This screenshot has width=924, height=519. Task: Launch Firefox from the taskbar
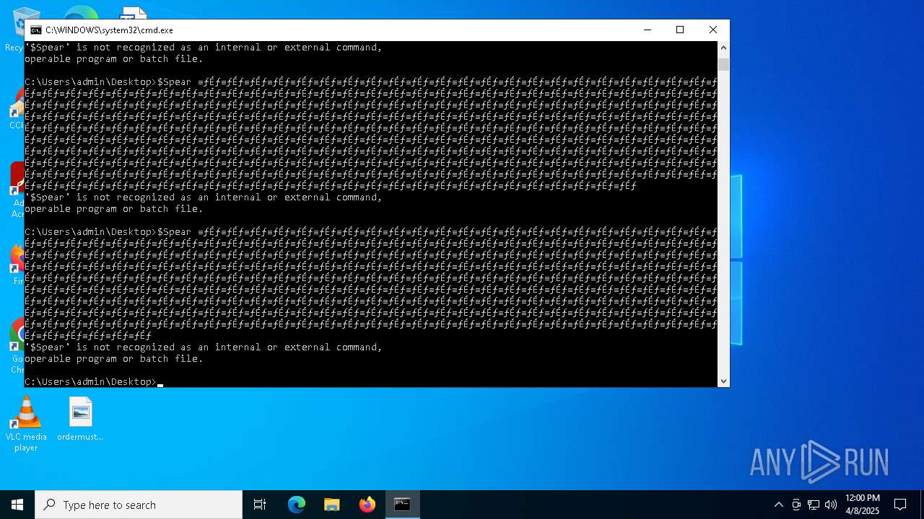[x=367, y=505]
